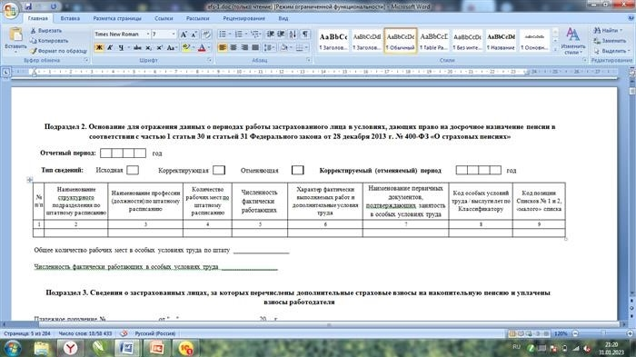Save the document with the floppy icon
Viewport: 636px width, 357px height.
28,6
